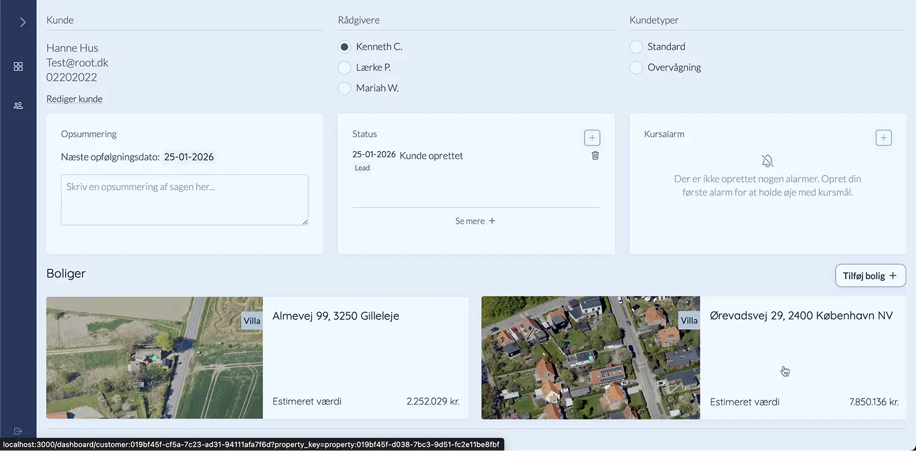Click the next follow-up date 25-01-2026
Screen dimensions: 916x451
[189, 157]
